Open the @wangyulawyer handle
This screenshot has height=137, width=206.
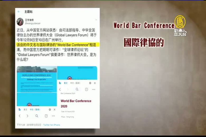tap(33, 23)
